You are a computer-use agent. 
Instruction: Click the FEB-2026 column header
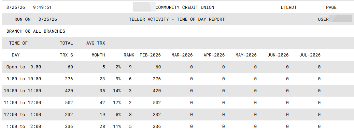click(x=150, y=55)
